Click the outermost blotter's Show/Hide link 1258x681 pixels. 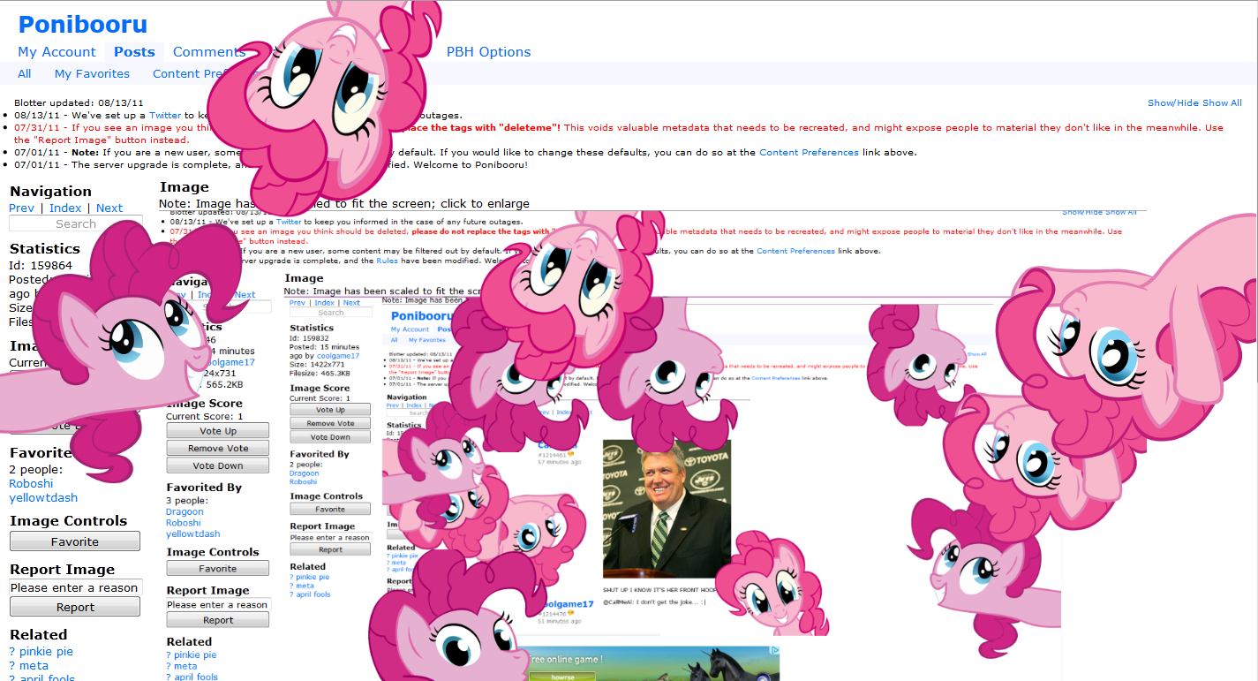1173,103
